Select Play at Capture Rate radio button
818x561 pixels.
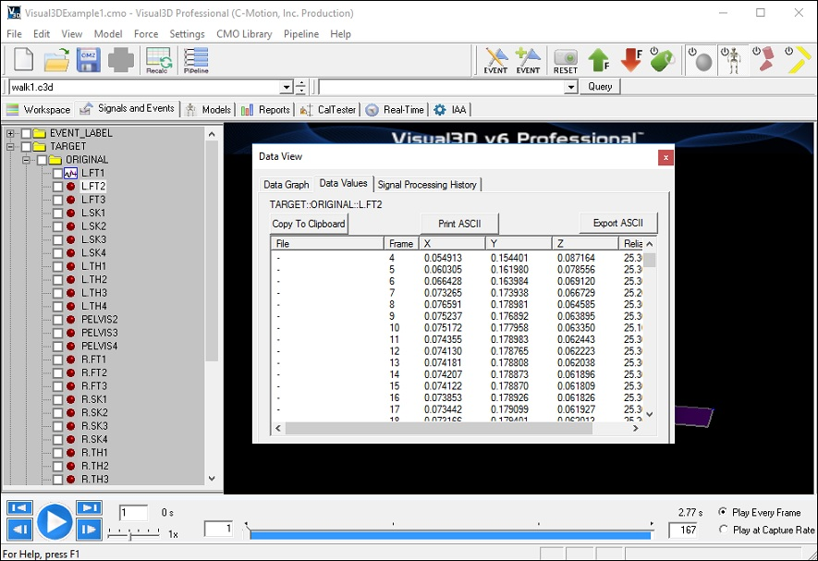723,530
